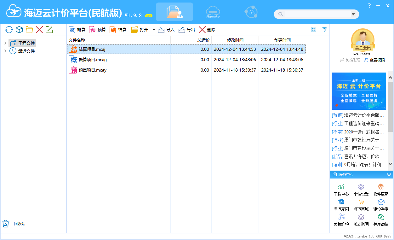Open 个性设置
394x240 pixels.
click(x=361, y=190)
